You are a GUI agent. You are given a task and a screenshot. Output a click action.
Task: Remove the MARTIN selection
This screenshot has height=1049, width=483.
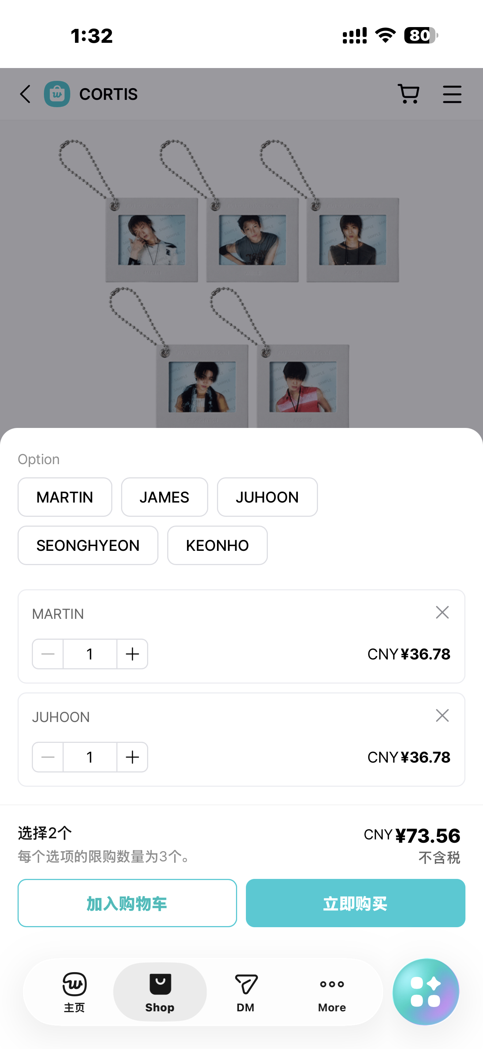[442, 612]
